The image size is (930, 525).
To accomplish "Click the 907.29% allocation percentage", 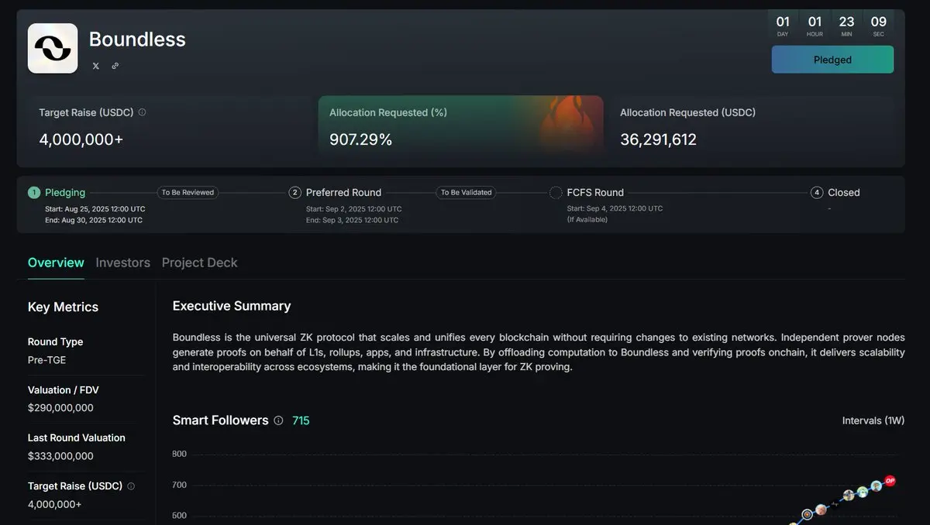I will pos(360,139).
